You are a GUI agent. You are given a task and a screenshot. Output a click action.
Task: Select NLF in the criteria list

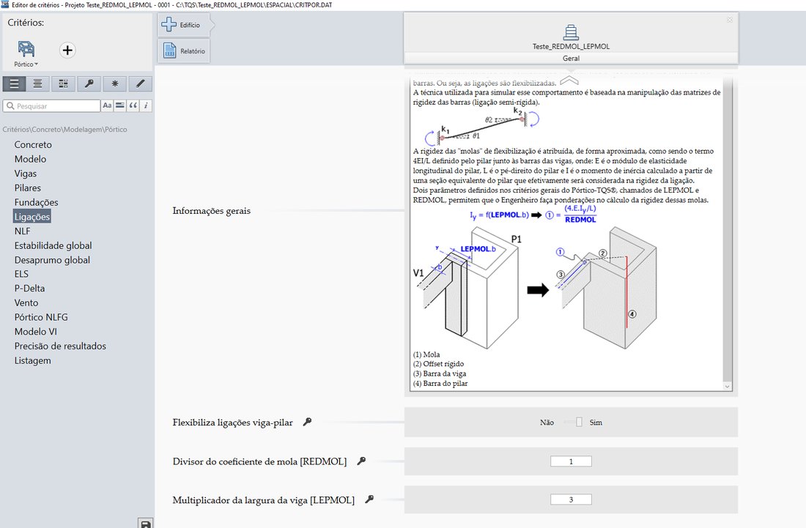point(22,231)
